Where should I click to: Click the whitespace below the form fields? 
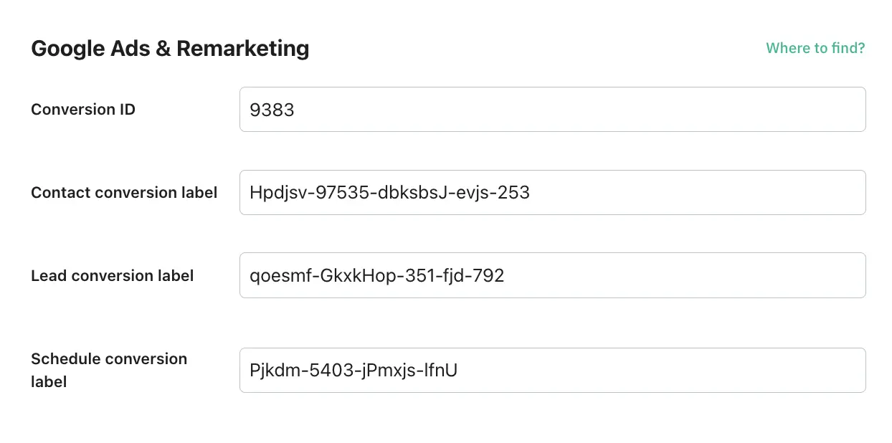pos(445,423)
